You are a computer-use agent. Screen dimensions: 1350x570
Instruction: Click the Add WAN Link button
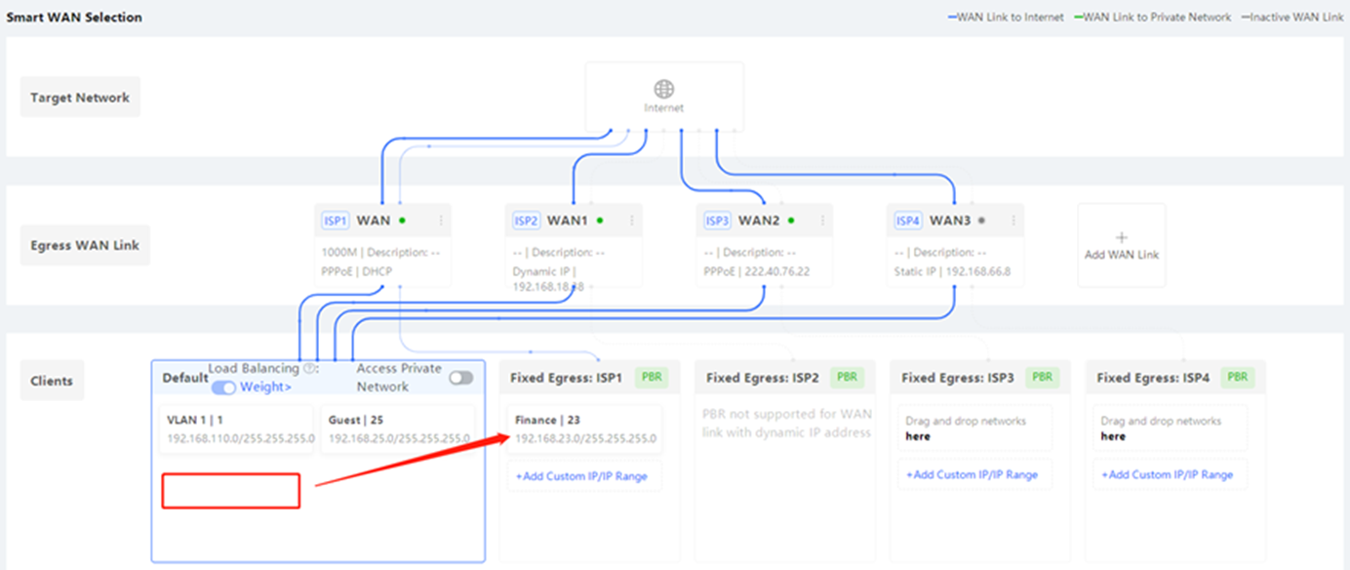click(x=1121, y=245)
